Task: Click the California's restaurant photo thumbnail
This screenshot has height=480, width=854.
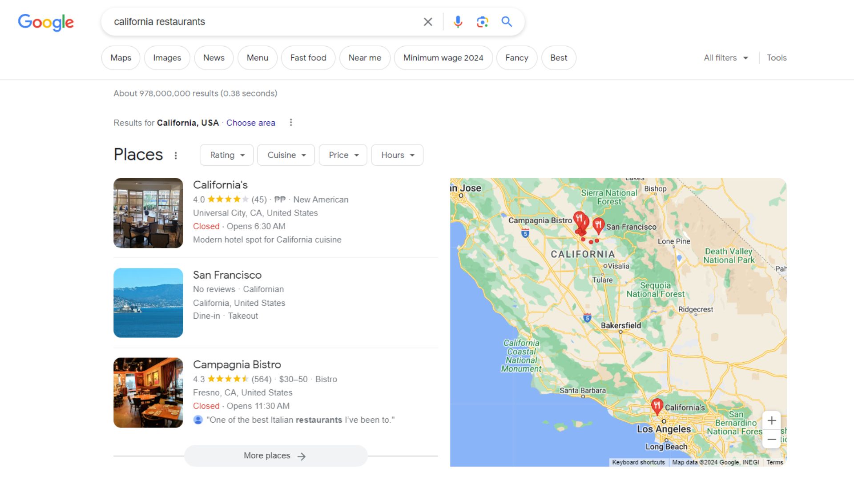Action: pyautogui.click(x=148, y=213)
